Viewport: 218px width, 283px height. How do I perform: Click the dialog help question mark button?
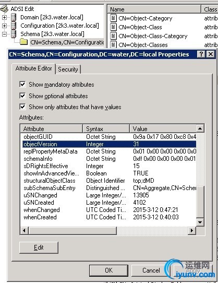pyautogui.click(x=201, y=54)
